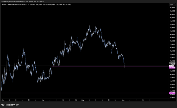Screen dimensions: 177x108
Task: Click the 69,000.0 price scale label
Action: point(172,71)
